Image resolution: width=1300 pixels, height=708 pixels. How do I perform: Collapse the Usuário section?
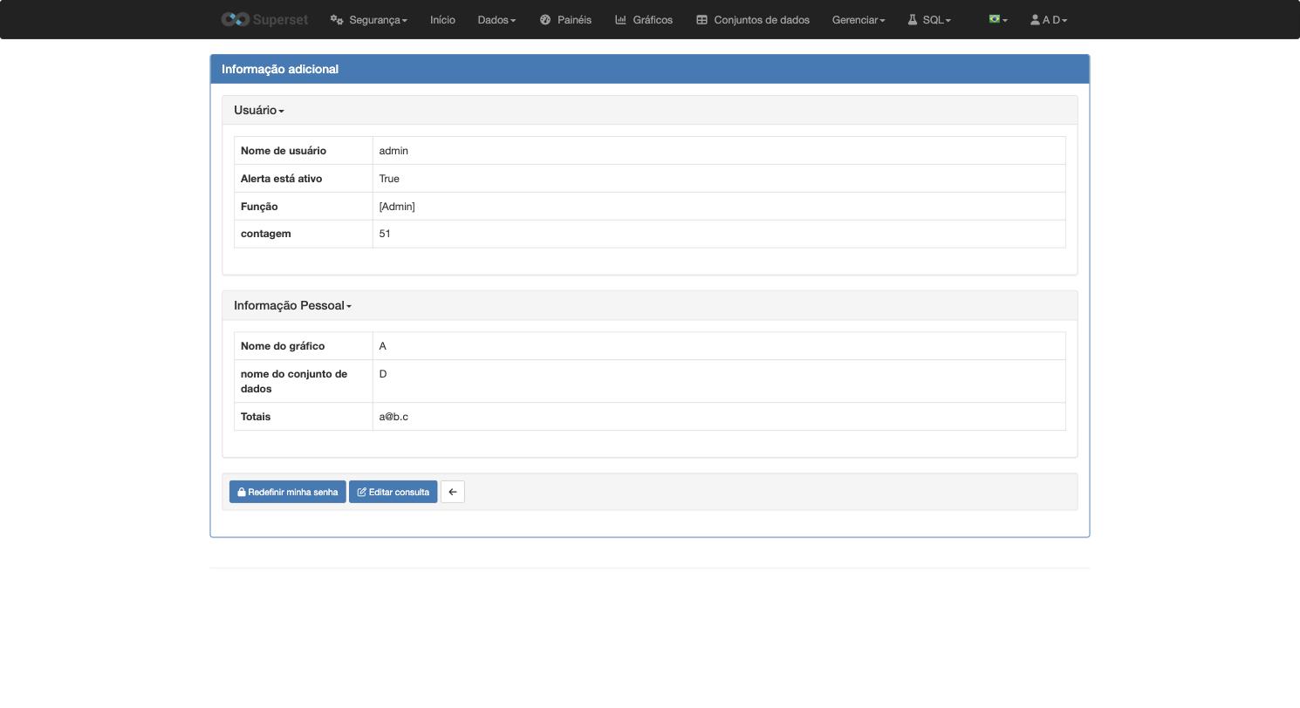click(259, 110)
